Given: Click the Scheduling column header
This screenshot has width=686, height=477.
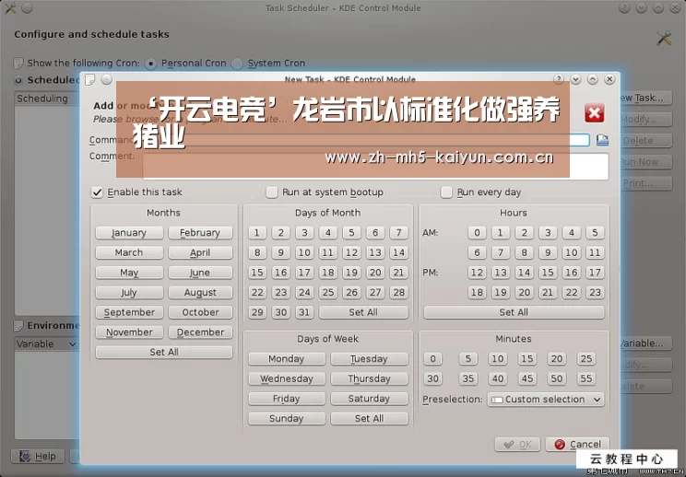Looking at the screenshot, I should 47,99.
